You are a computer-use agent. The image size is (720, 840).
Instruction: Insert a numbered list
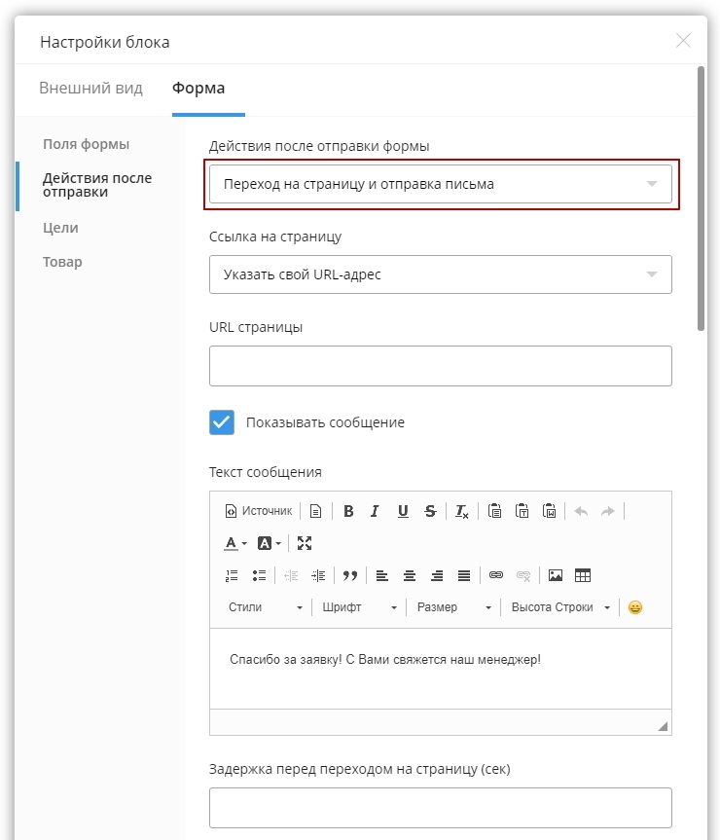[x=232, y=575]
